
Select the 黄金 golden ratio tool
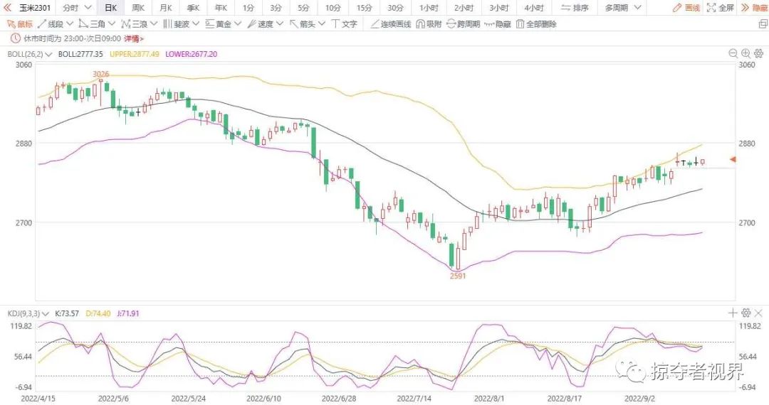[219, 24]
